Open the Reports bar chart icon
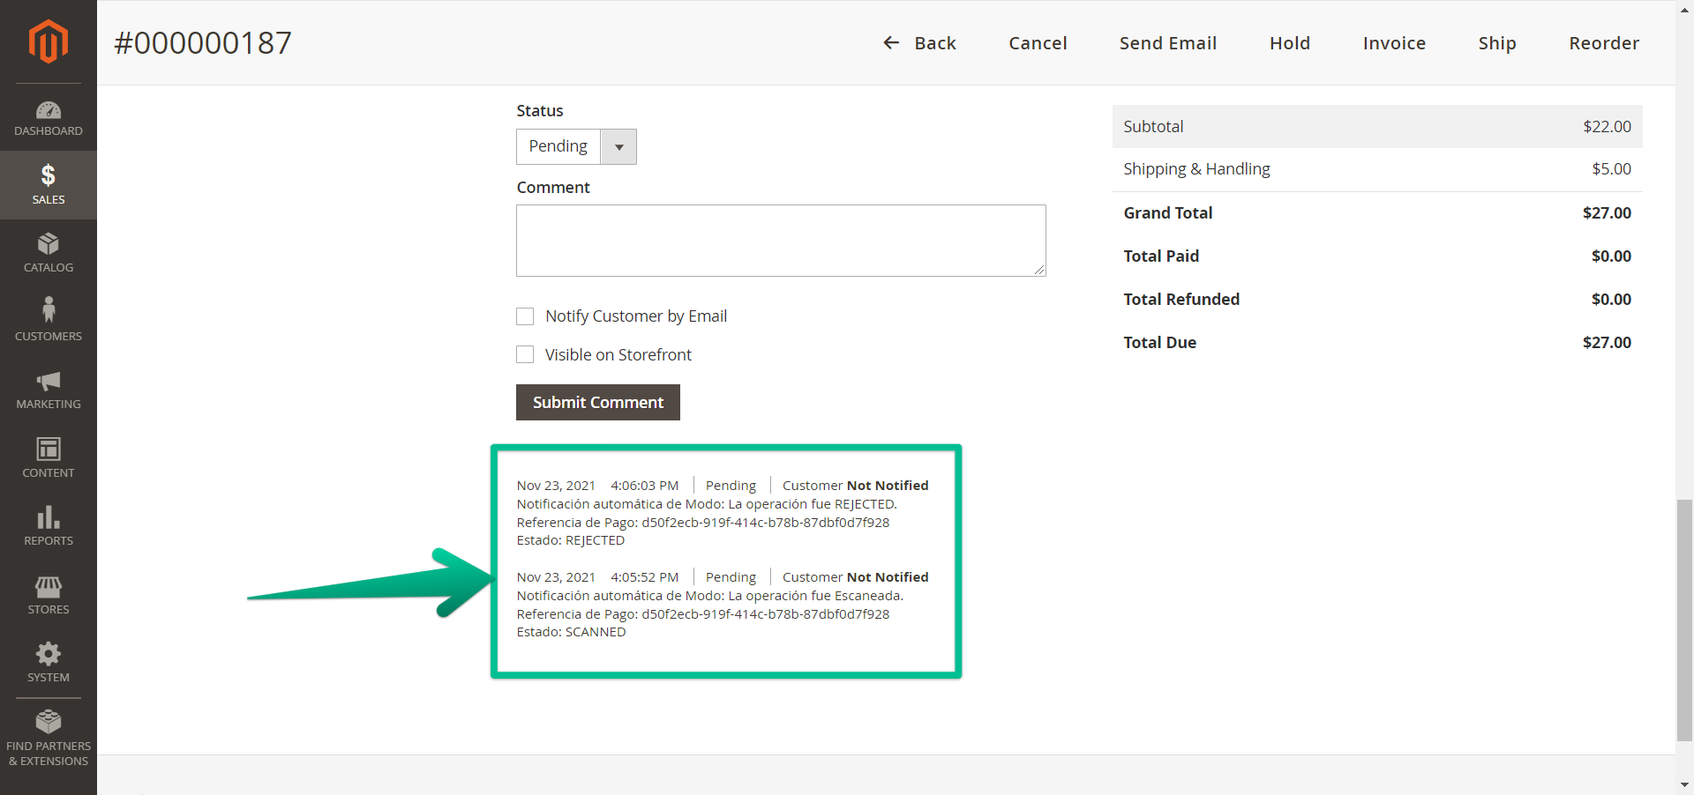The image size is (1694, 795). [x=48, y=517]
